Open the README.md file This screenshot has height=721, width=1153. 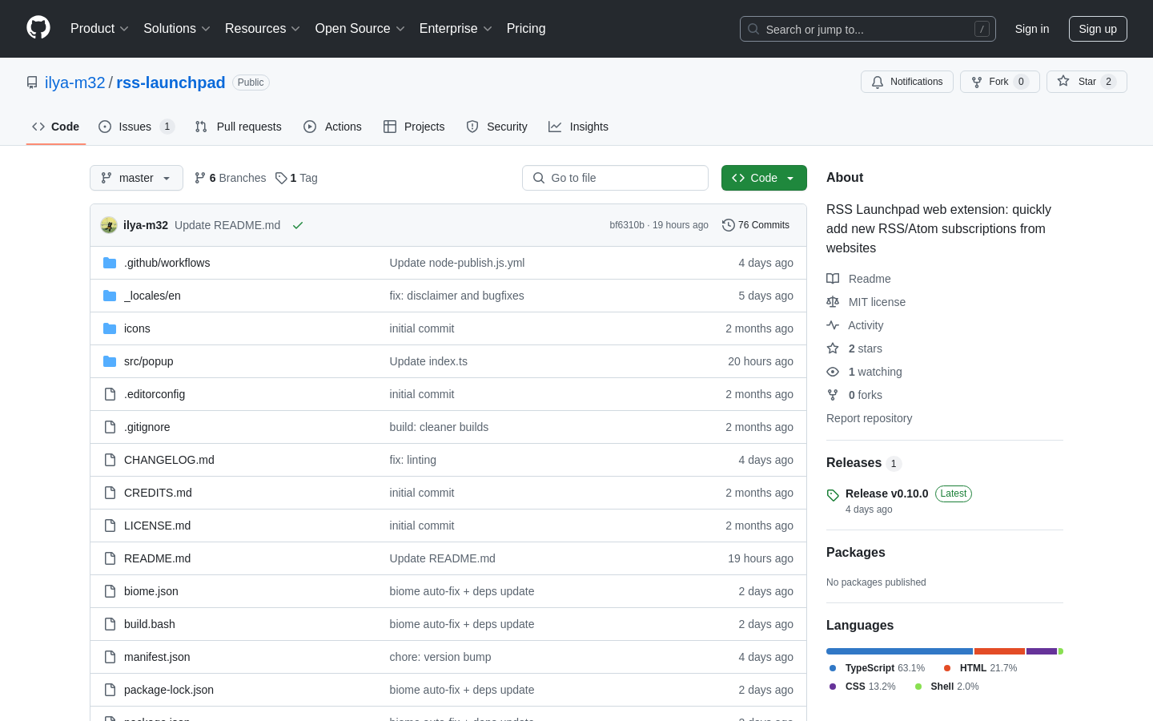[x=157, y=558]
